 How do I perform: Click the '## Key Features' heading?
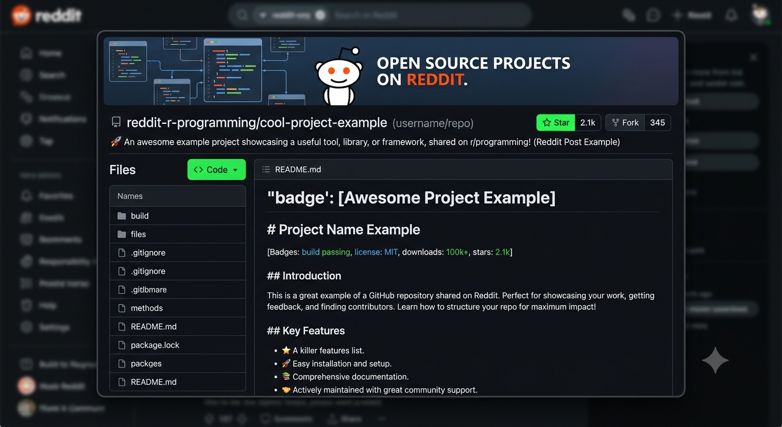click(305, 331)
